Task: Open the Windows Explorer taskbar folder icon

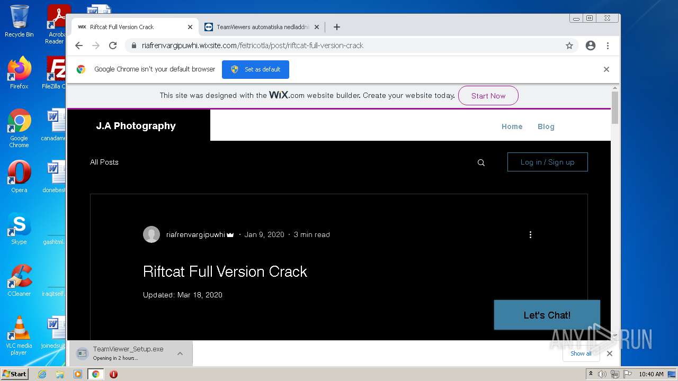Action: pos(60,374)
